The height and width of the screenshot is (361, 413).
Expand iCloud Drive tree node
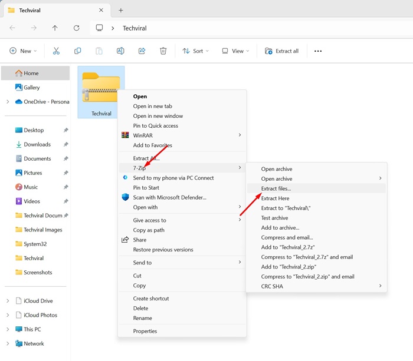(x=8, y=301)
